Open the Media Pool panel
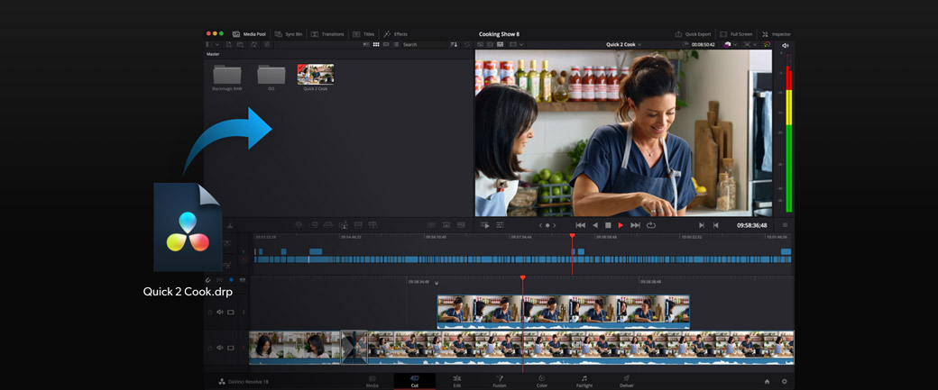Viewport: 938px width, 390px height. [250, 34]
